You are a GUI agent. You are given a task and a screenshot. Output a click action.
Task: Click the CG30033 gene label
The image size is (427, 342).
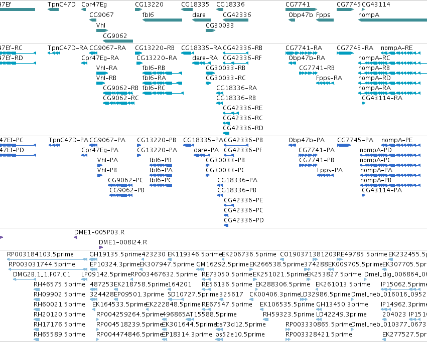pyautogui.click(x=220, y=25)
